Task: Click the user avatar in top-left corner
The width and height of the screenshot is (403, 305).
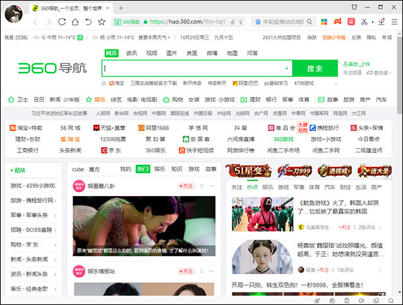Action: 13,13
